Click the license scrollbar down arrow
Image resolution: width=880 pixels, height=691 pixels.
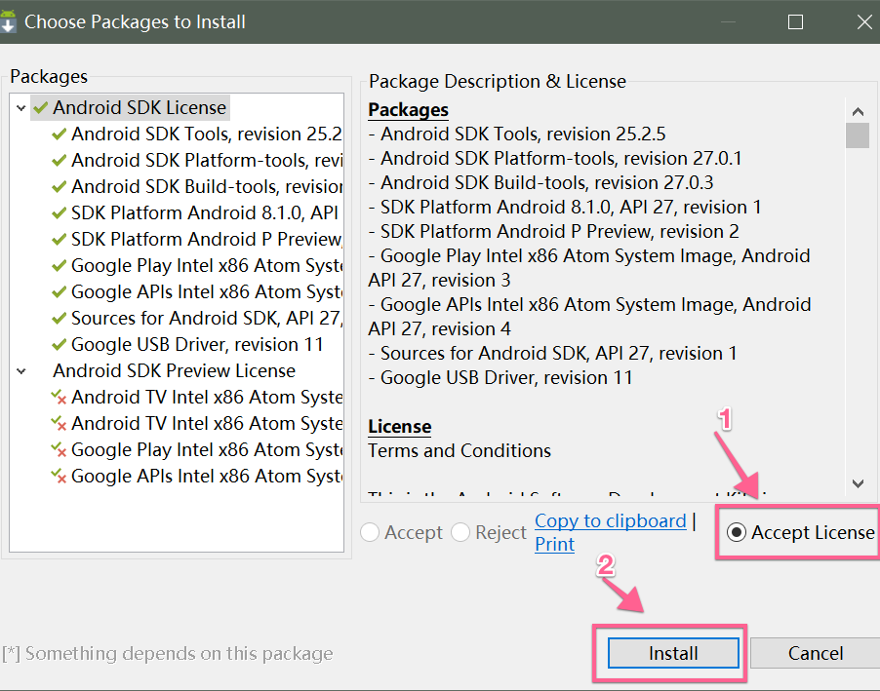(858, 483)
